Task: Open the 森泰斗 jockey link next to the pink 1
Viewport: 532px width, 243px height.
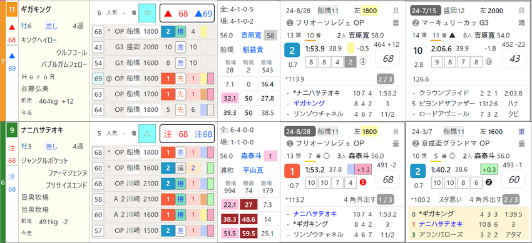Action: tap(251, 156)
